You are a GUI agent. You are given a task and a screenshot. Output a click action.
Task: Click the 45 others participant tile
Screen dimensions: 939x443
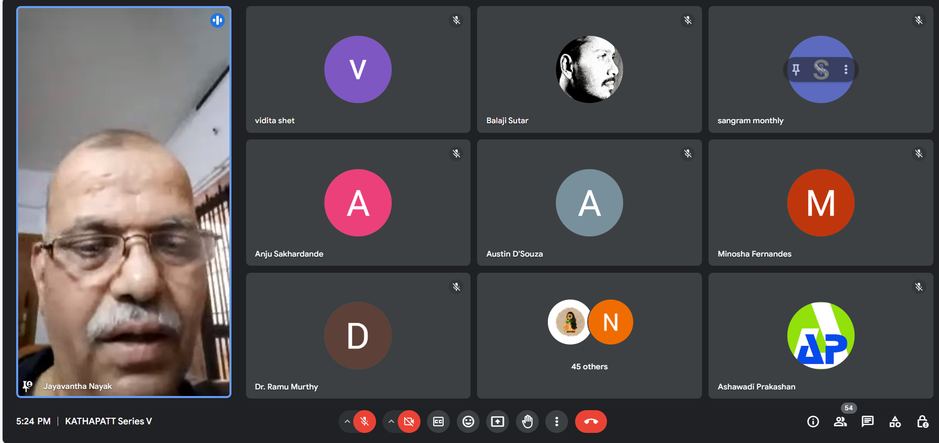589,335
